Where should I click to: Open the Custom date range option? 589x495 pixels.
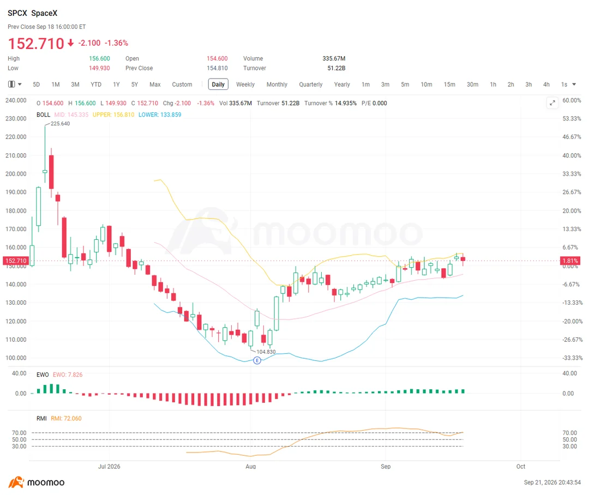[182, 84]
